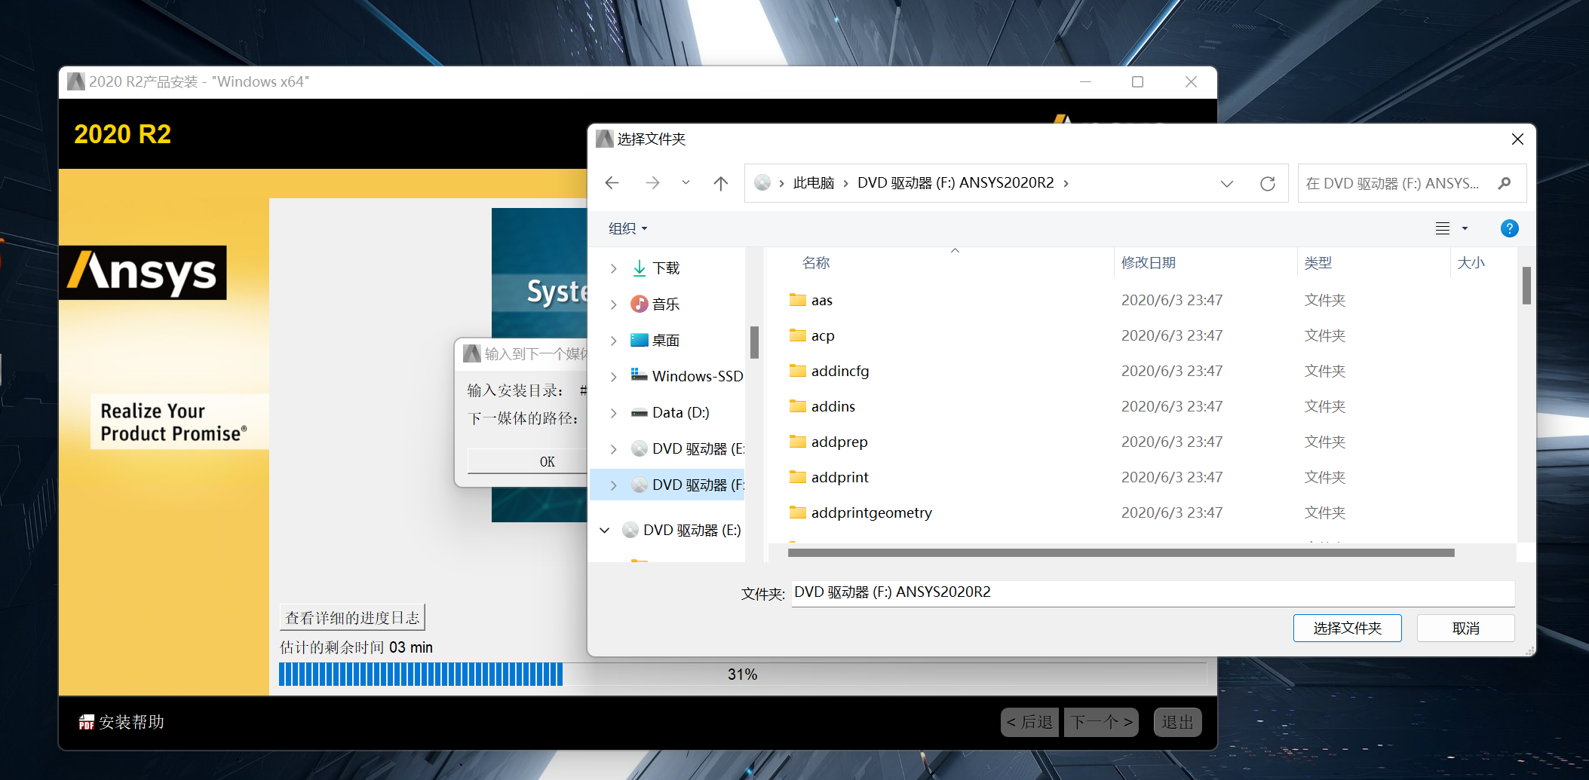Open the PDF 安装帮助 installation help
The height and width of the screenshot is (780, 1589).
point(121,721)
